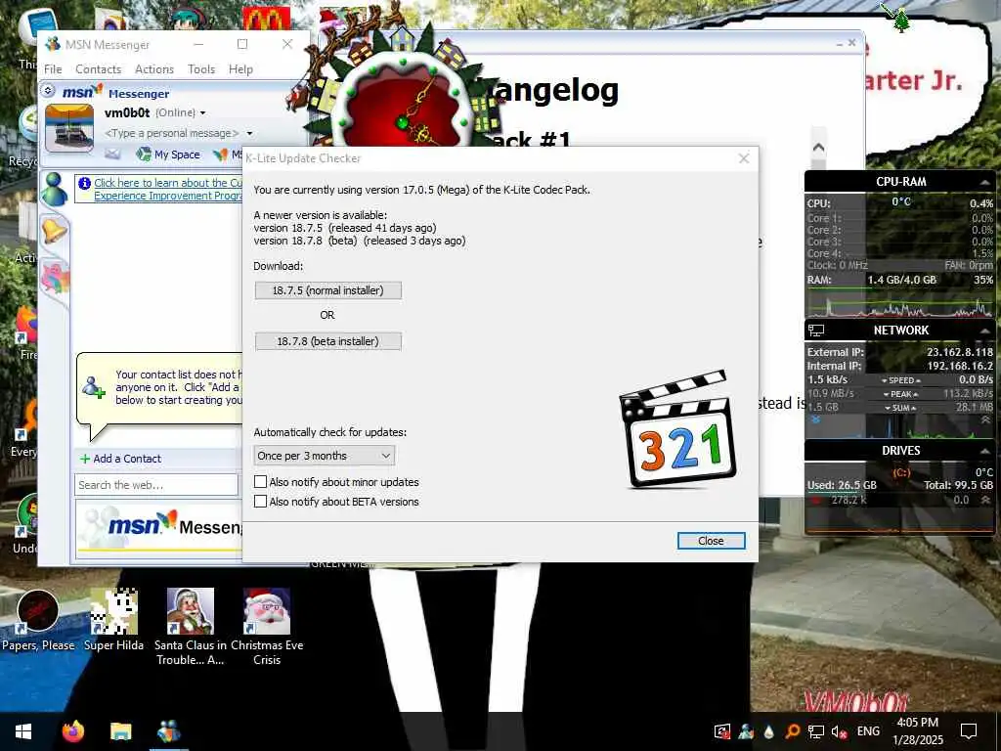Image resolution: width=1001 pixels, height=751 pixels.
Task: Click the email envelope icon in MSN Messenger
Action: pyautogui.click(x=112, y=154)
